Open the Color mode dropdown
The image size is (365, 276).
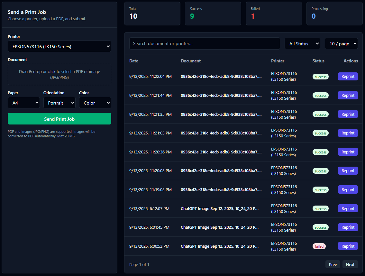coord(95,103)
